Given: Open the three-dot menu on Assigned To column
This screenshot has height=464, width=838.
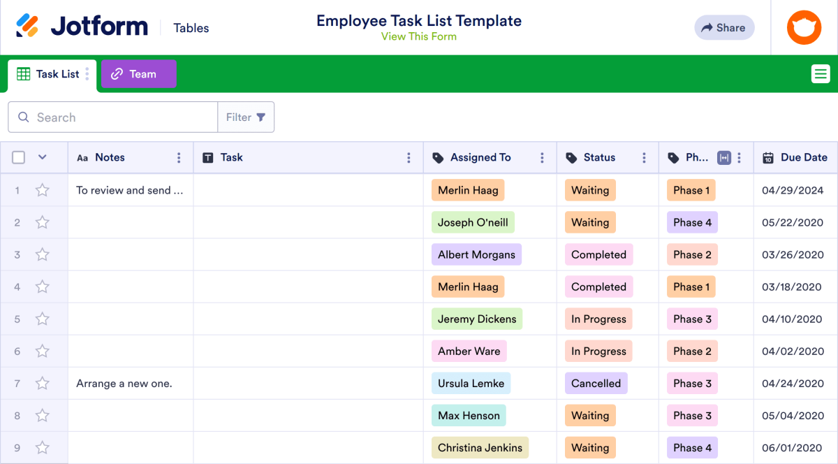Looking at the screenshot, I should point(542,157).
